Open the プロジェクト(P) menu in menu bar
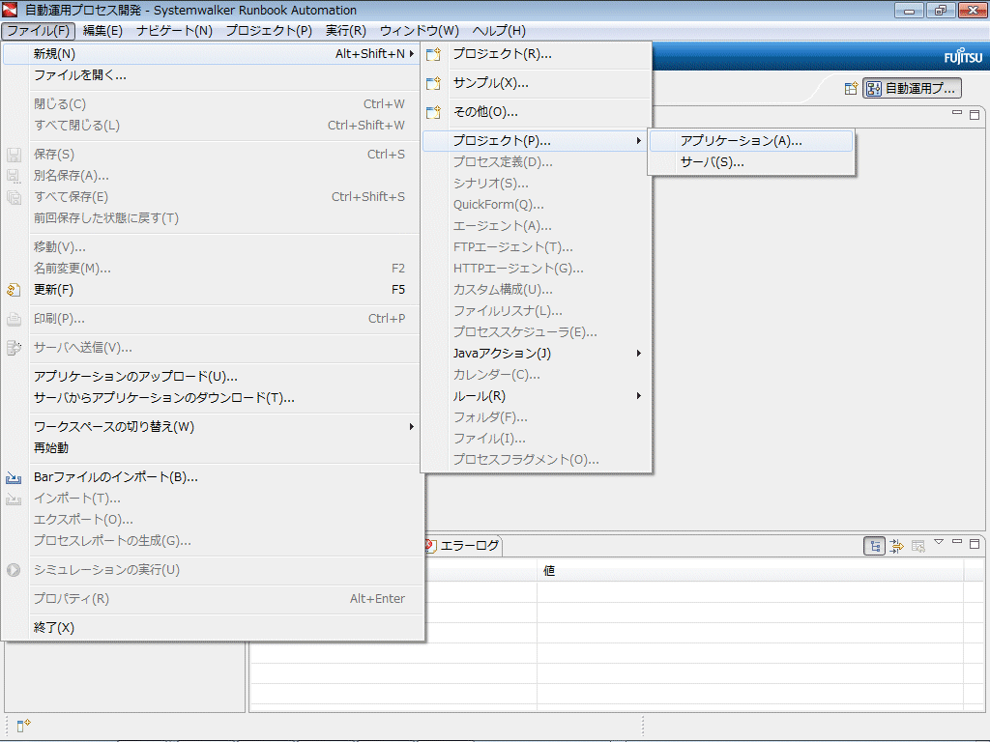The height and width of the screenshot is (742, 990). tap(269, 31)
